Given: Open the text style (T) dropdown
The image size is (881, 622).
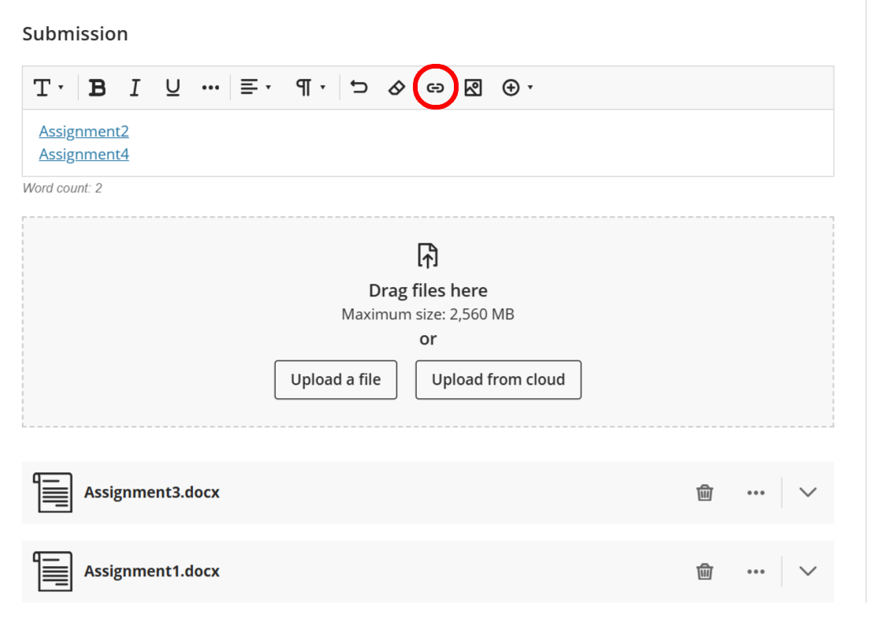Looking at the screenshot, I should (x=48, y=88).
